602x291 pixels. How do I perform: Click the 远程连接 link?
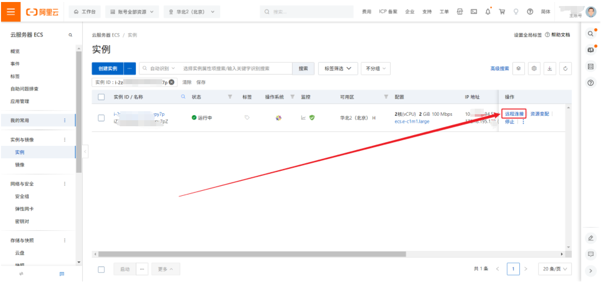click(x=514, y=114)
